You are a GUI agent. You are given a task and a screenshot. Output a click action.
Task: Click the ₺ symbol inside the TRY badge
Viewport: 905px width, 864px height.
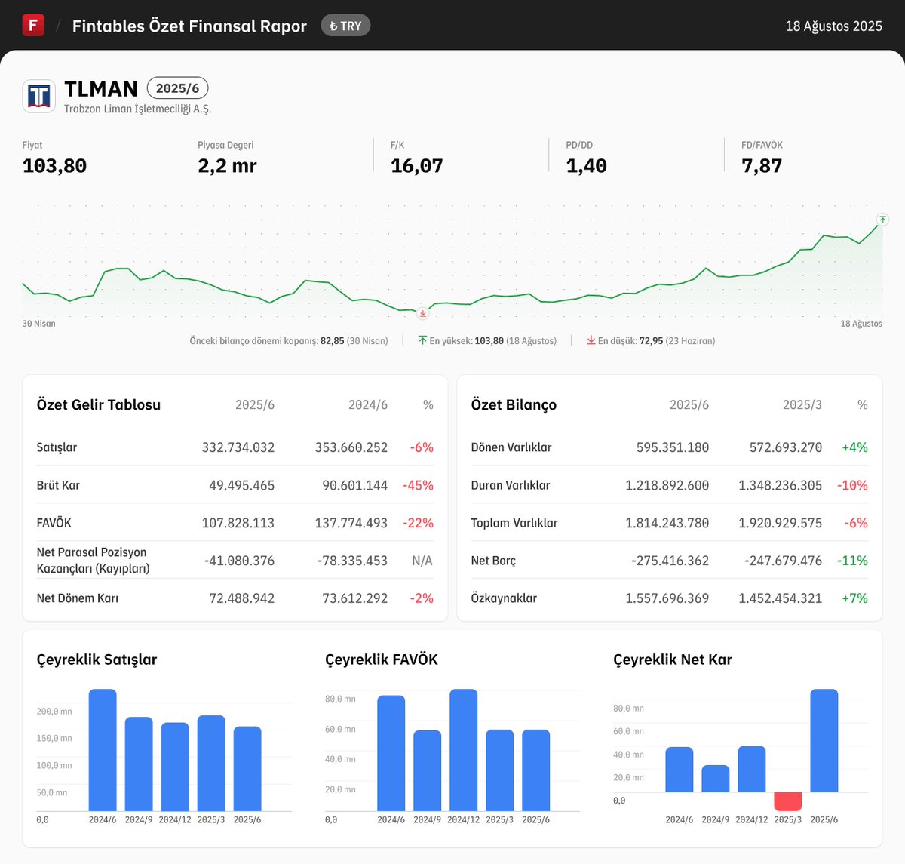coord(334,25)
